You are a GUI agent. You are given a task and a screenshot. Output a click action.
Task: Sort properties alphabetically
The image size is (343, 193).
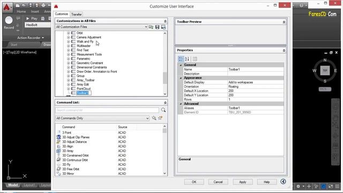(187, 59)
